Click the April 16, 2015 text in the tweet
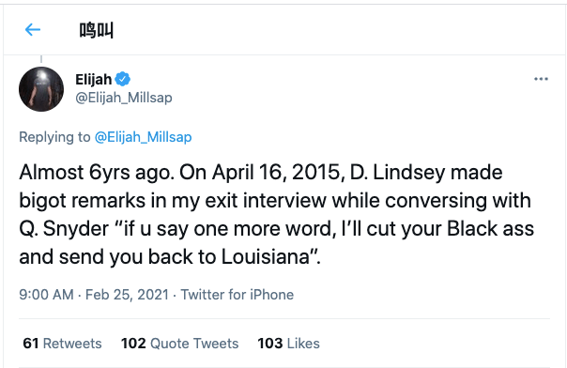This screenshot has width=567, height=368. pyautogui.click(x=279, y=173)
